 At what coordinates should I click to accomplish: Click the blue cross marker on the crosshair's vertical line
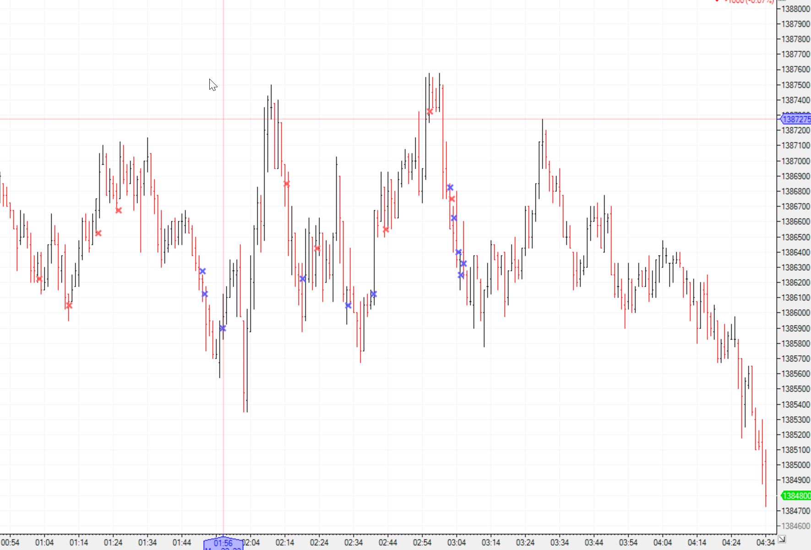(223, 328)
